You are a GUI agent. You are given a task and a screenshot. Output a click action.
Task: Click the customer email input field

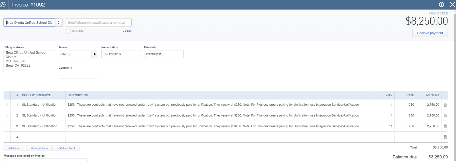click(99, 23)
